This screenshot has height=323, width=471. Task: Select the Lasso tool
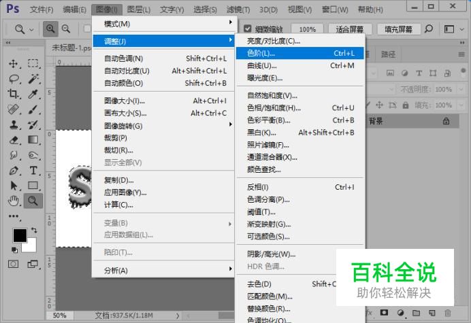click(x=14, y=79)
